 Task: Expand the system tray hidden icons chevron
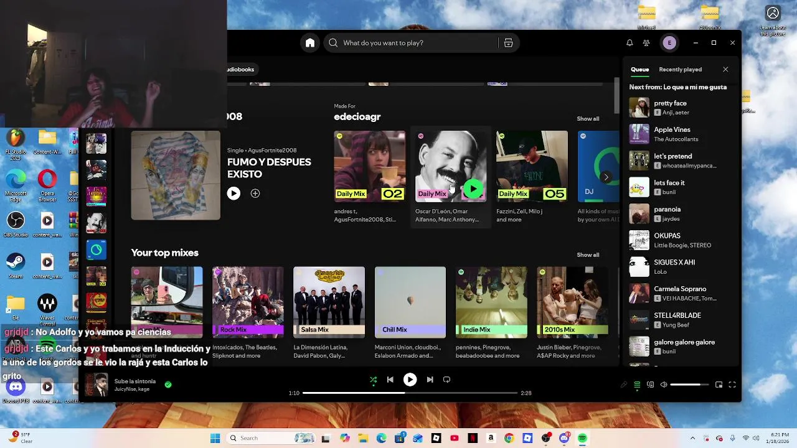pyautogui.click(x=692, y=438)
